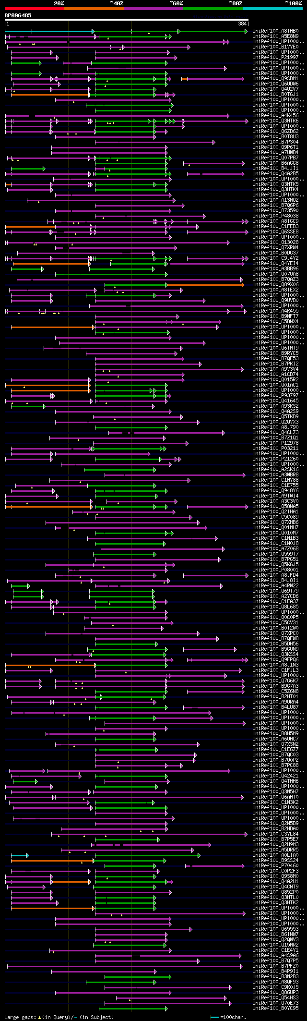
Task: Select the UniRef100_A4K455 label
Action: (x=275, y=311)
